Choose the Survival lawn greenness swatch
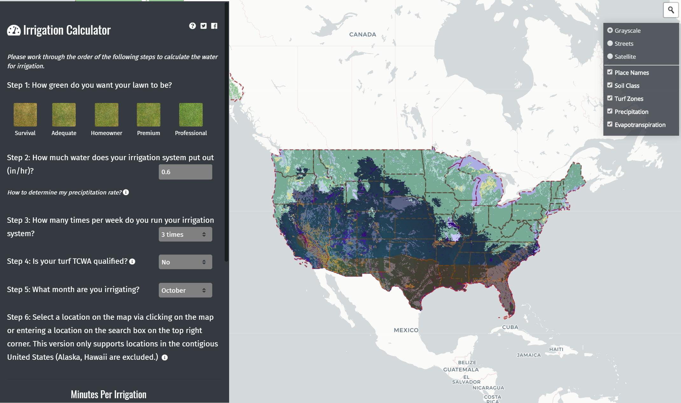 (25, 115)
